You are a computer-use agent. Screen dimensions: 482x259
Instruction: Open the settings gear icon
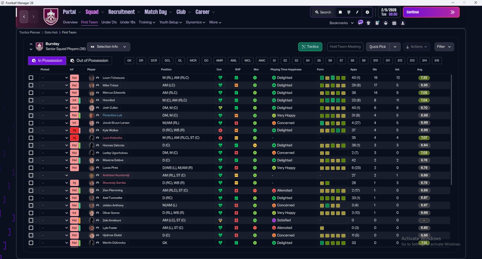(x=368, y=12)
